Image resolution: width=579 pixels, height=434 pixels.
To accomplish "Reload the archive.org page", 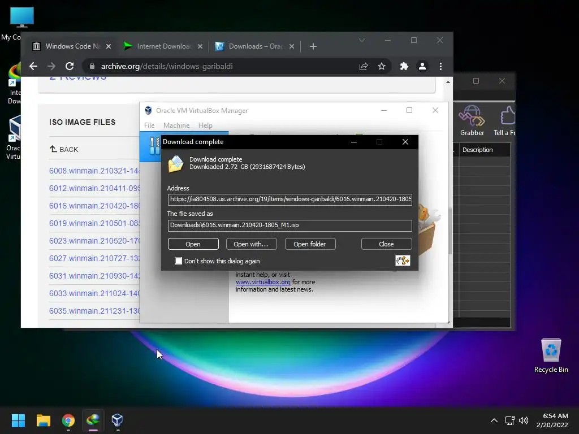I will pyautogui.click(x=70, y=67).
